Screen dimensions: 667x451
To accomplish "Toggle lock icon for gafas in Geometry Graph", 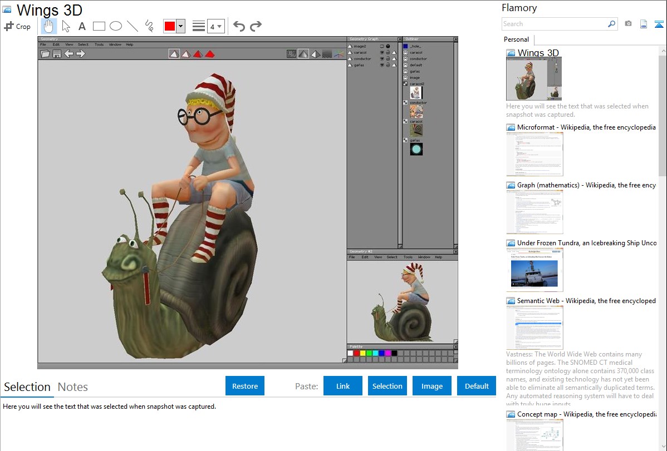I will 388,66.
